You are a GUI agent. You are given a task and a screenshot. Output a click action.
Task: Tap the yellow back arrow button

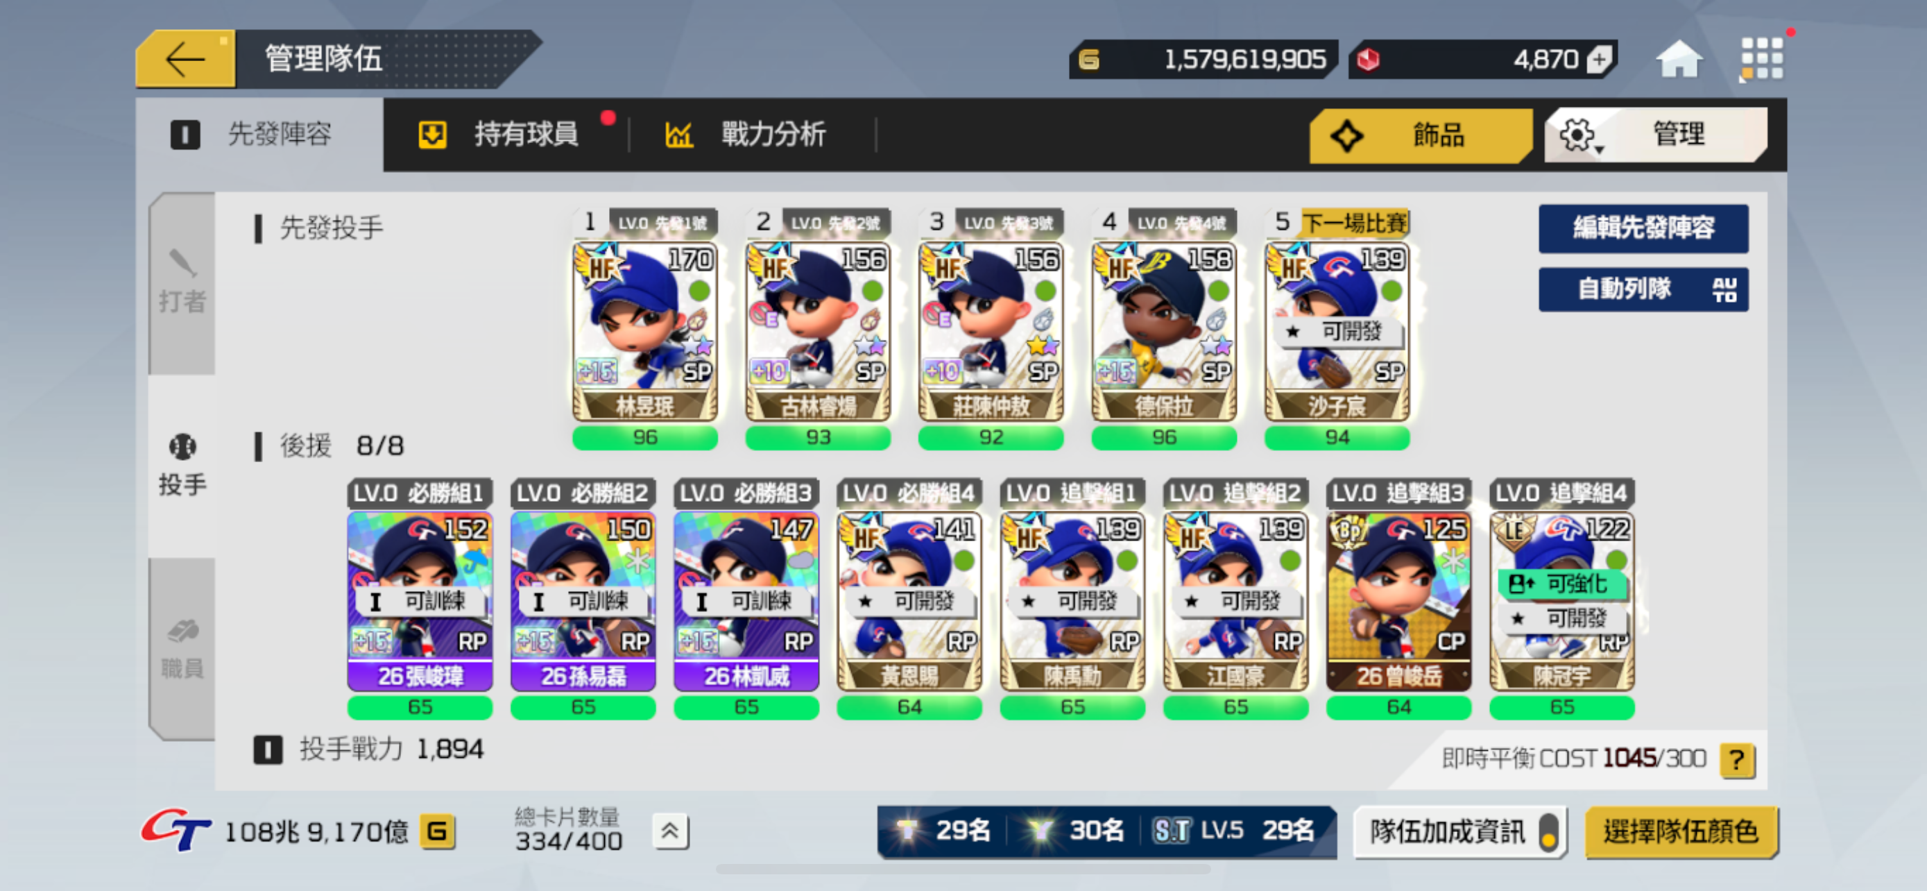(x=185, y=58)
